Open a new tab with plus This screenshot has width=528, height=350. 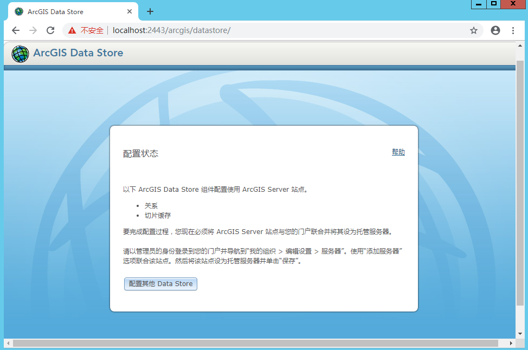[150, 11]
